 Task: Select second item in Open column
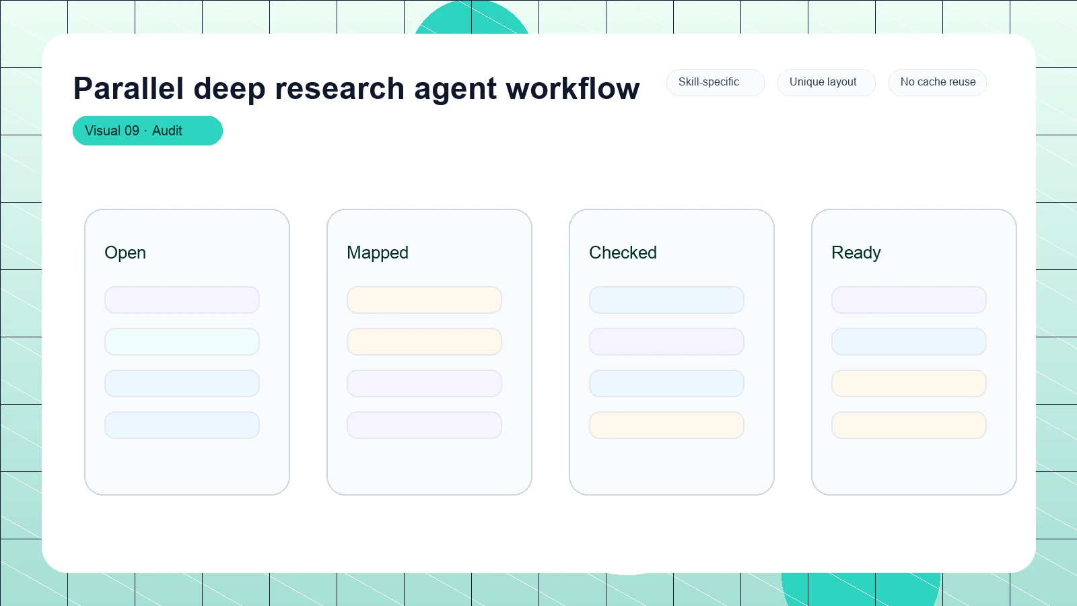click(x=182, y=341)
